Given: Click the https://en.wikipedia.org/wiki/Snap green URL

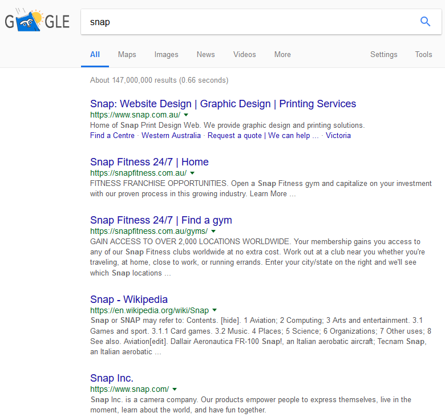Looking at the screenshot, I should (149, 310).
